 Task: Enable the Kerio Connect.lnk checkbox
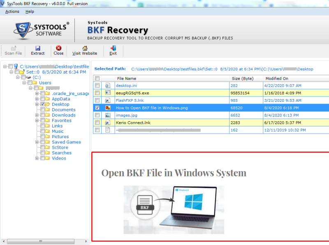click(x=97, y=122)
